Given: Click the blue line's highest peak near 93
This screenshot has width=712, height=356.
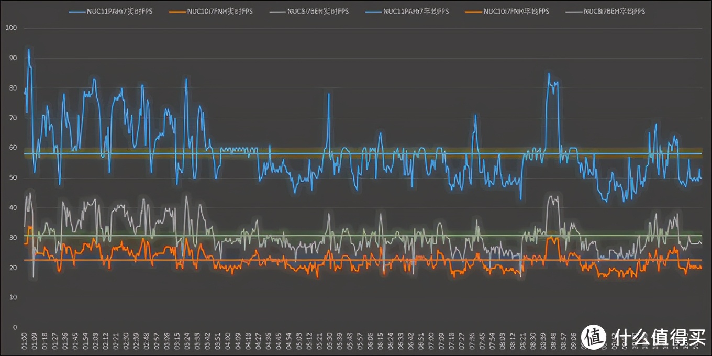Looking at the screenshot, I should click(x=29, y=49).
